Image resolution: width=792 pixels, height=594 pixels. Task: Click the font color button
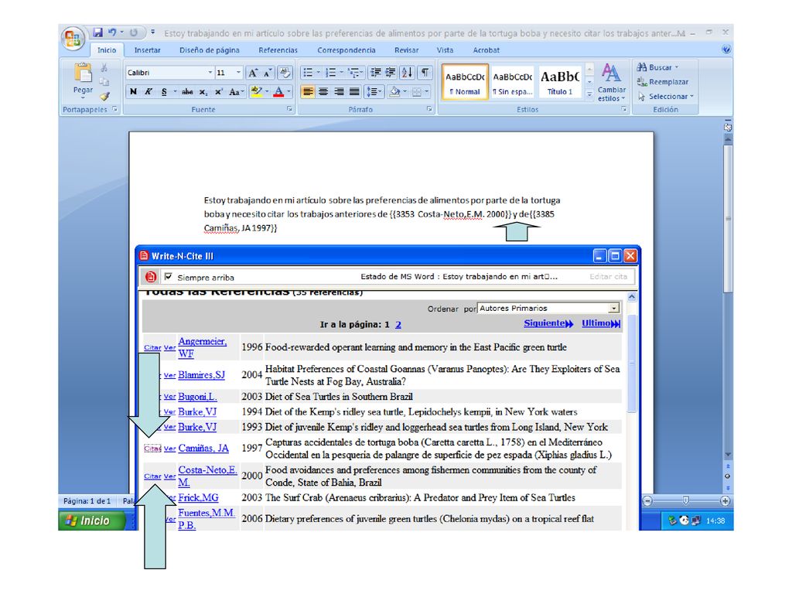pyautogui.click(x=278, y=91)
